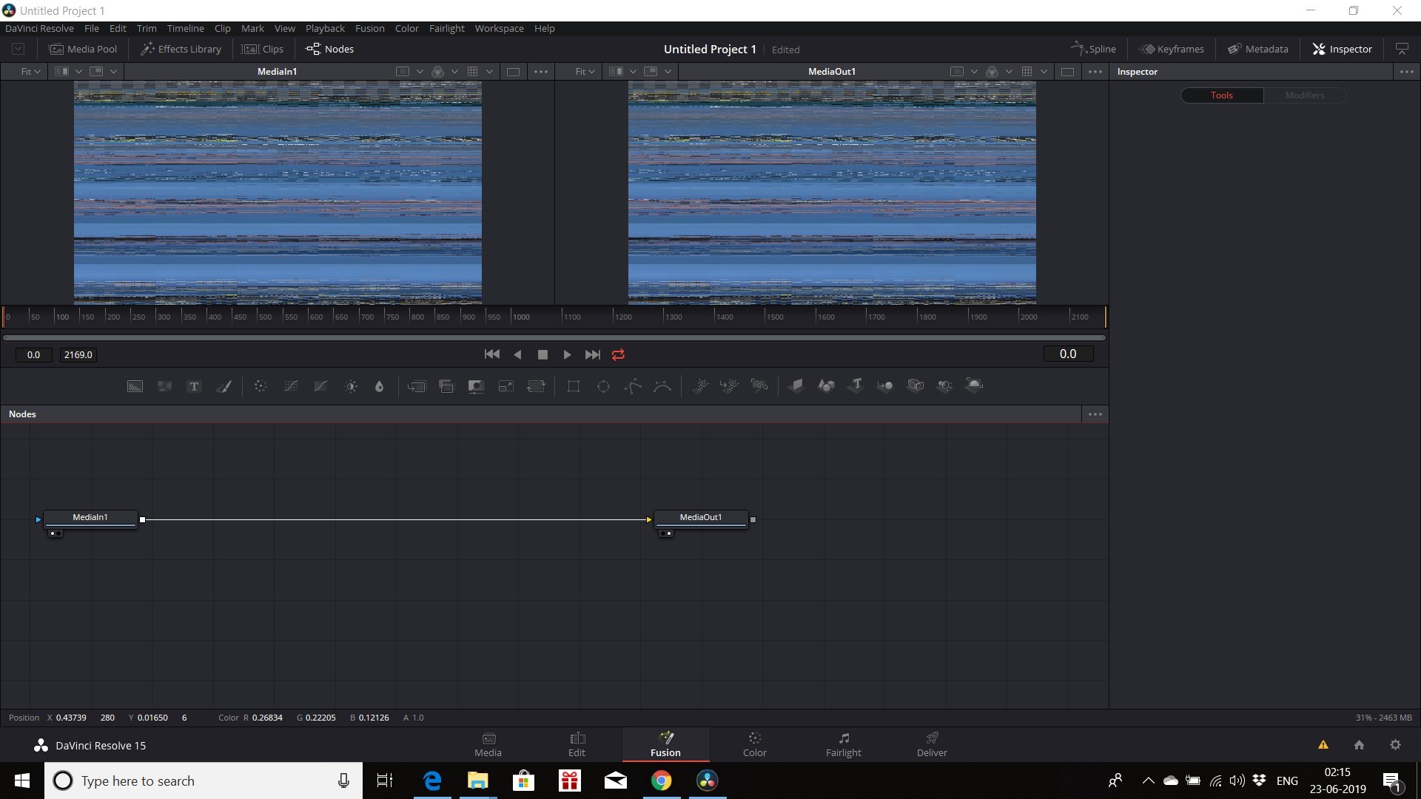
Task: Add the Brightness Contrast tool
Action: (x=351, y=386)
